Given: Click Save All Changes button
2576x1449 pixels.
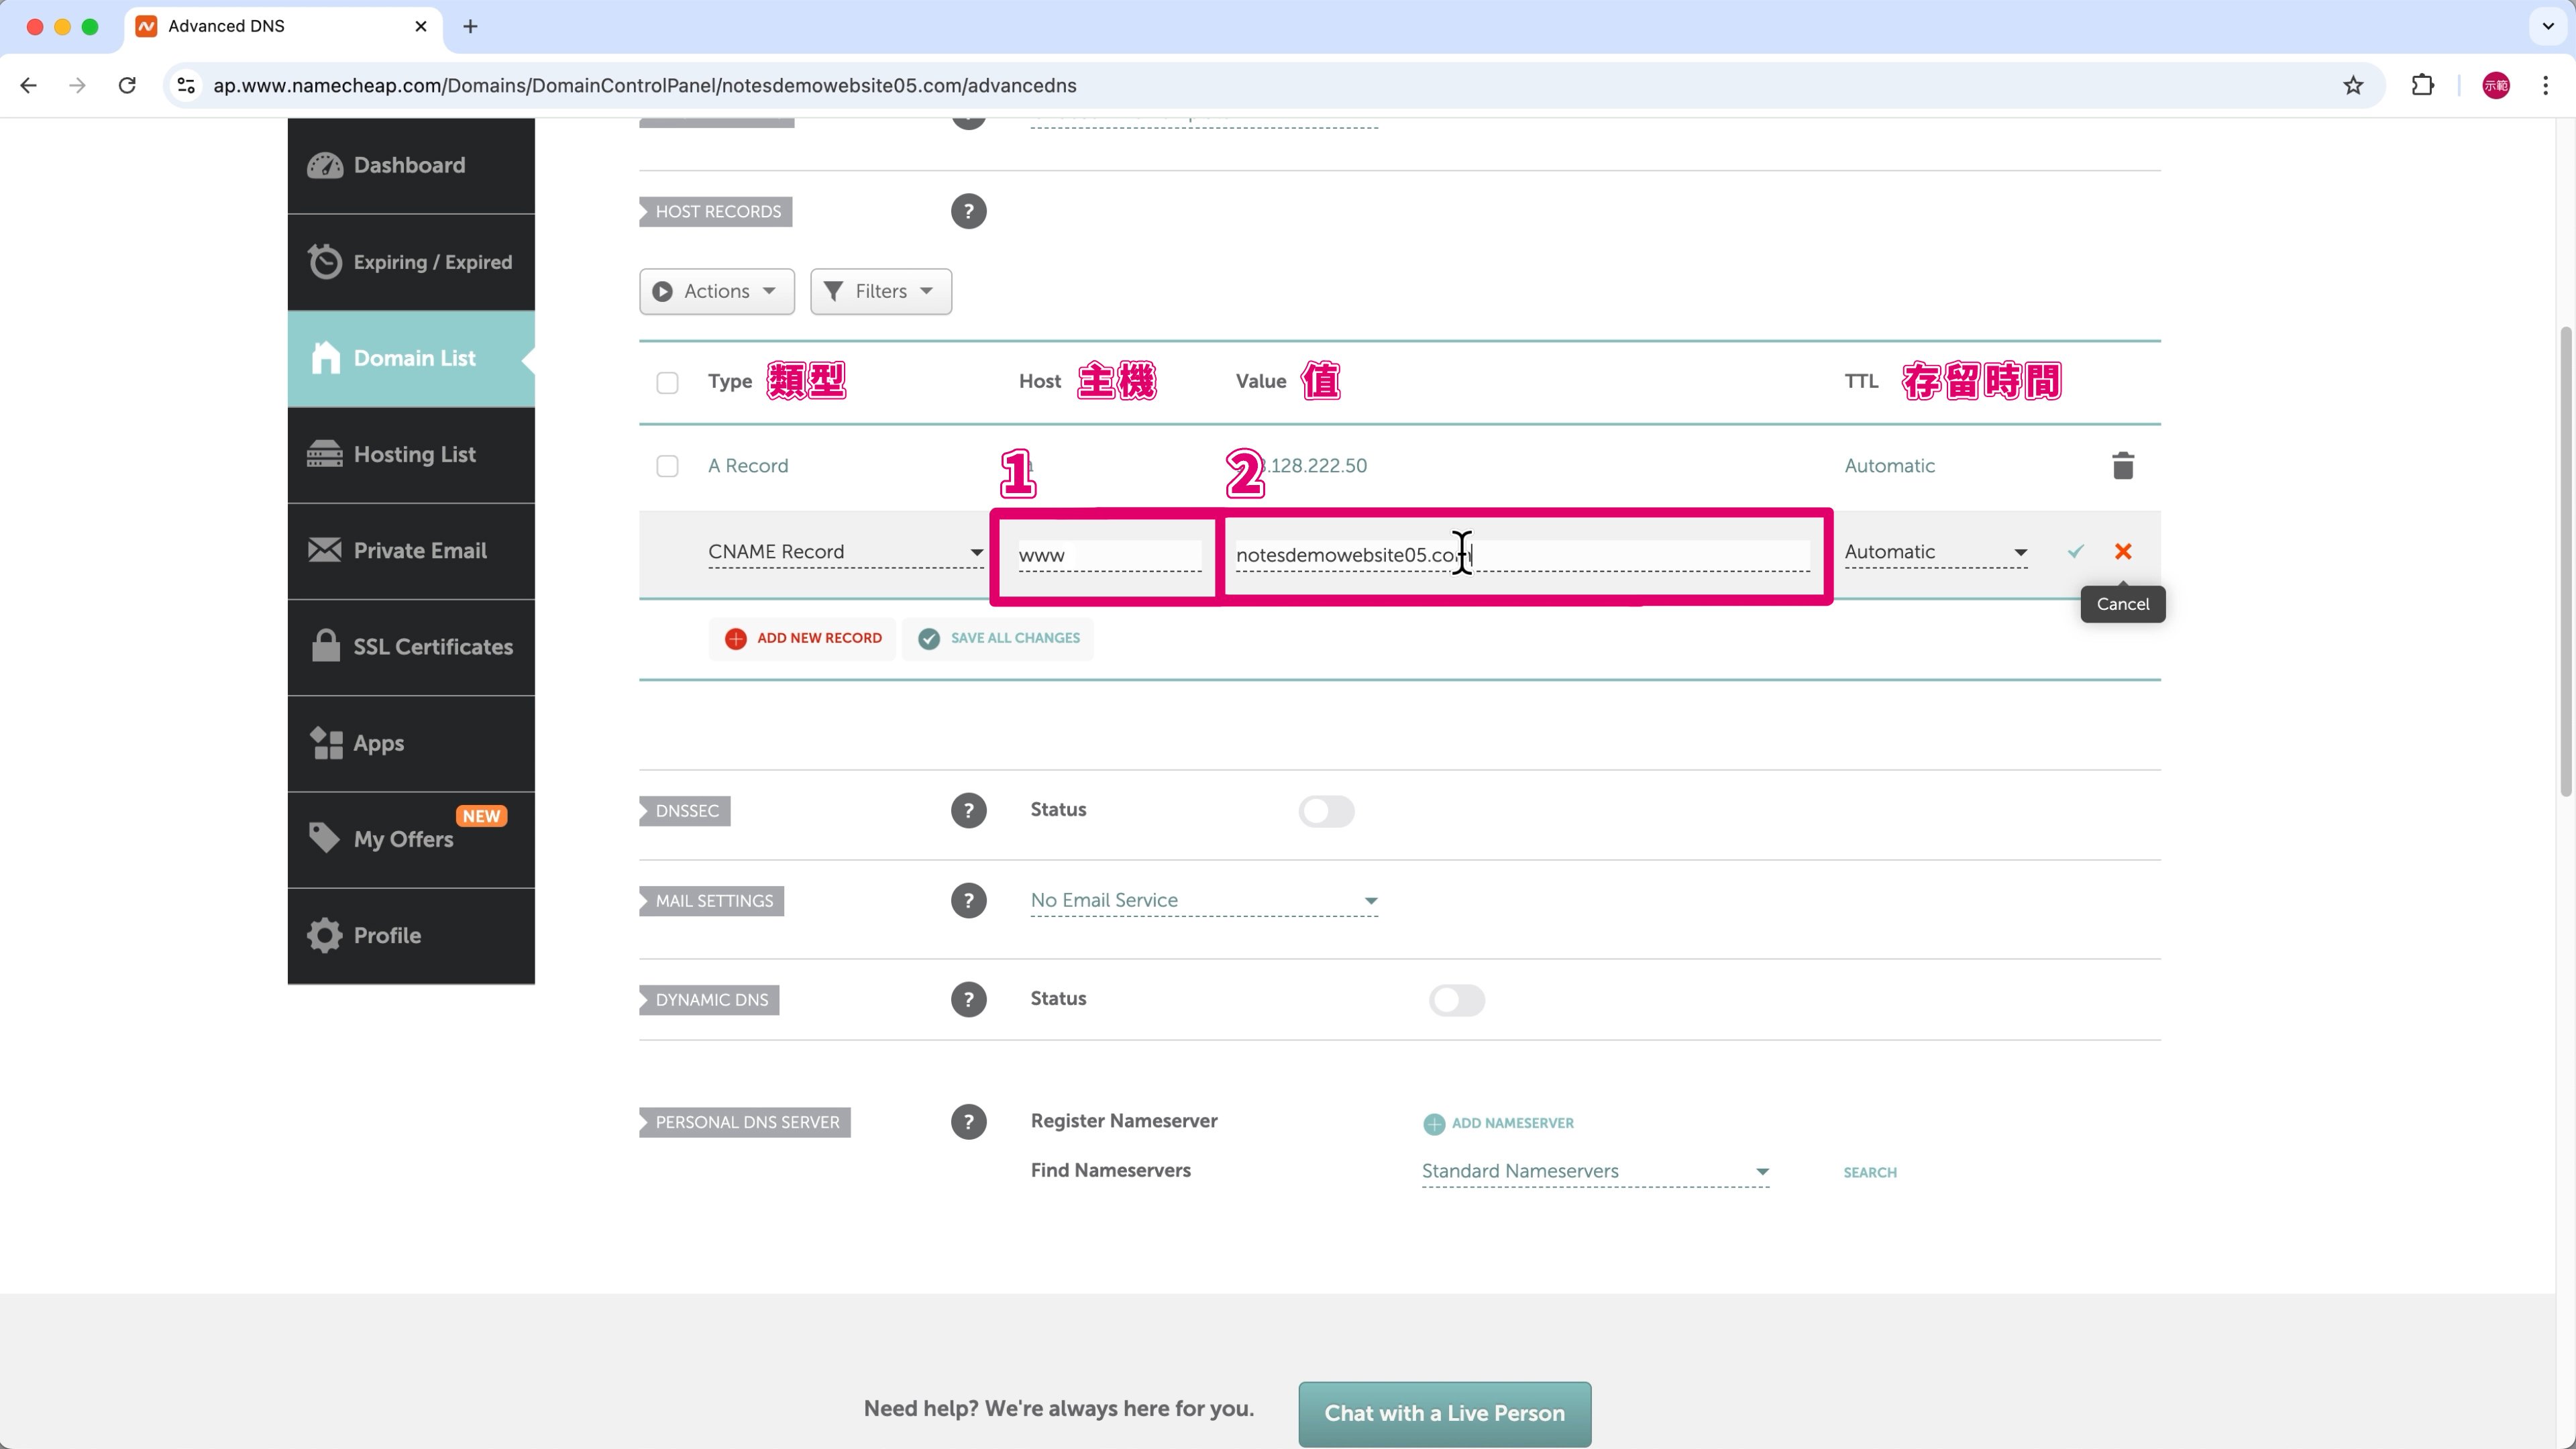Looking at the screenshot, I should coord(998,638).
